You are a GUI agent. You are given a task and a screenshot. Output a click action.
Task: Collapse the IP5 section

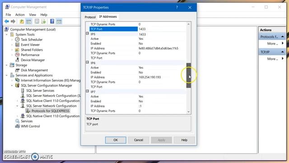[87, 34]
